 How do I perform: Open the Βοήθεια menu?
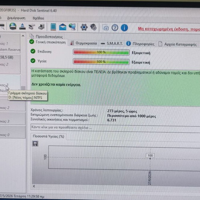point(38,18)
